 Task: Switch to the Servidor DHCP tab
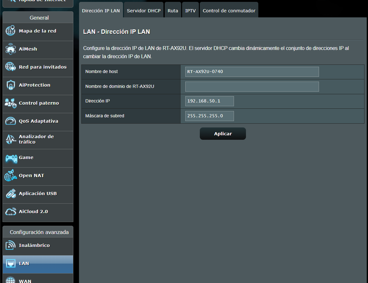point(144,11)
